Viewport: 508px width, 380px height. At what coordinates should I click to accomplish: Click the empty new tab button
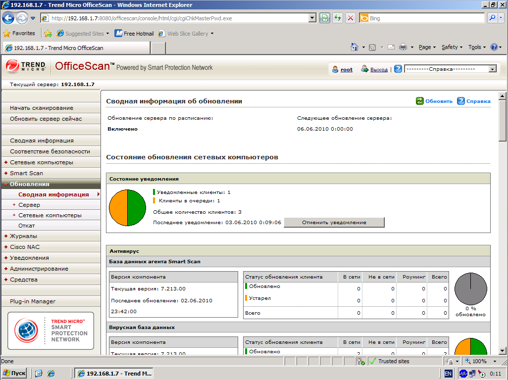point(158,48)
